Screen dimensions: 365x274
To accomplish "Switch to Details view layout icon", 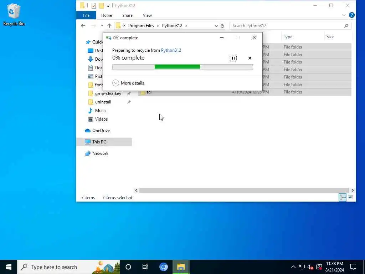I will point(343,197).
